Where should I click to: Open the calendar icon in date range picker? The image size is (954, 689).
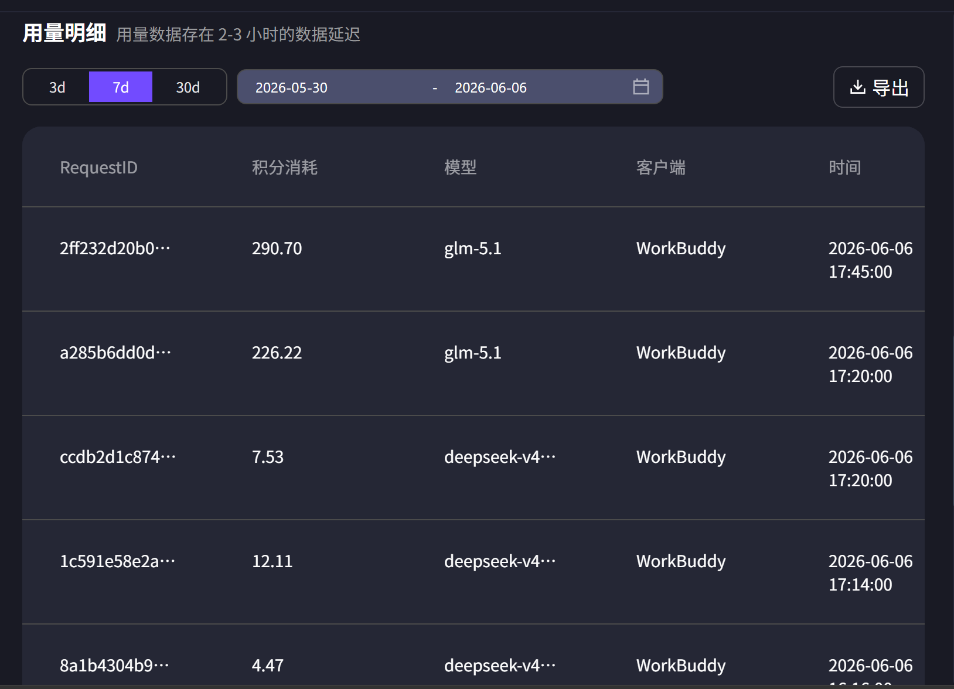click(x=640, y=87)
